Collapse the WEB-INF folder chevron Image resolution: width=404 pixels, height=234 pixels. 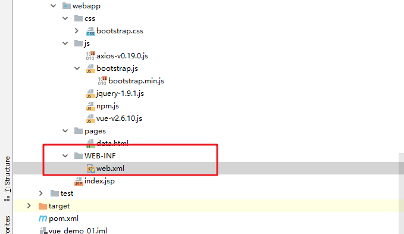(x=65, y=155)
